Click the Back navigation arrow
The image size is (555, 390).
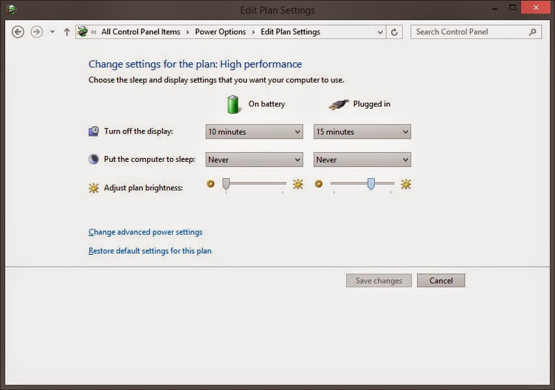point(18,32)
